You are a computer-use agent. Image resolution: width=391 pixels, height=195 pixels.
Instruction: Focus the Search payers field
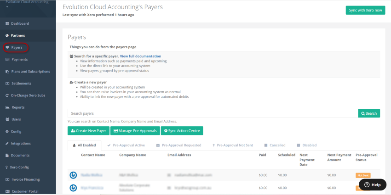pyautogui.click(x=213, y=113)
